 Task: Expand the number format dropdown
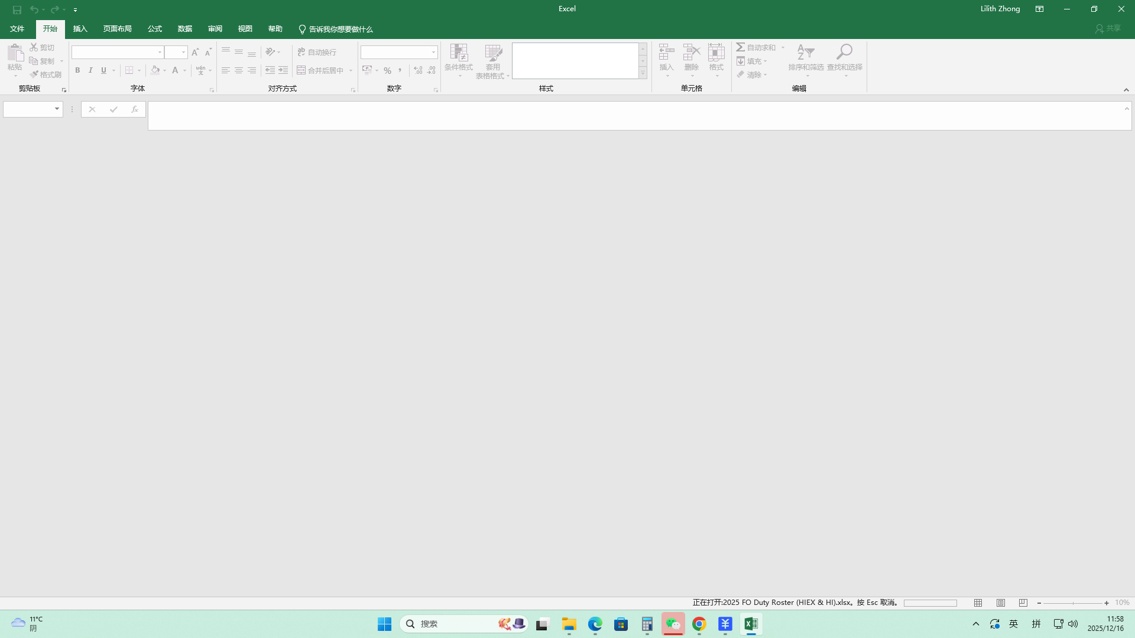click(x=433, y=53)
